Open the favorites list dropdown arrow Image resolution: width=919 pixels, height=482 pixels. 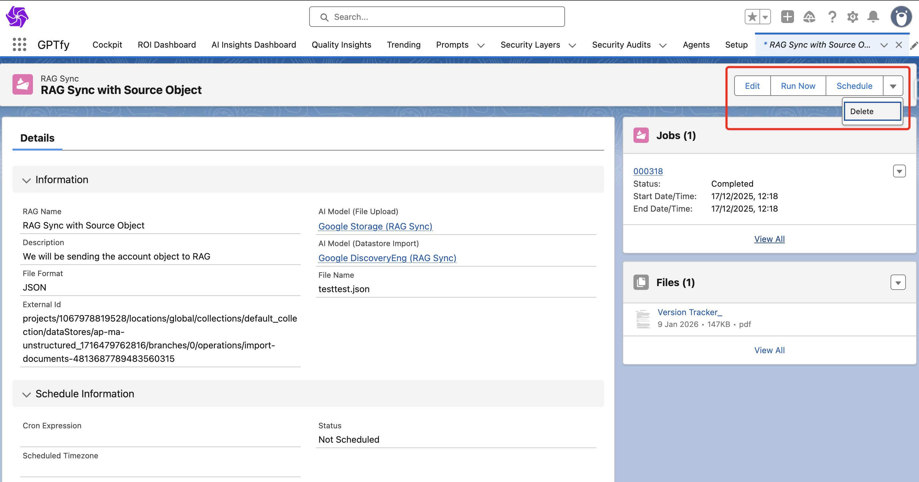765,17
